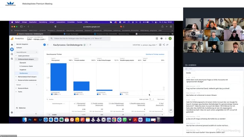Viewport: 244px width, 137px height.
Task: Open the Admin gear in Analytics
Action: pos(12,113)
